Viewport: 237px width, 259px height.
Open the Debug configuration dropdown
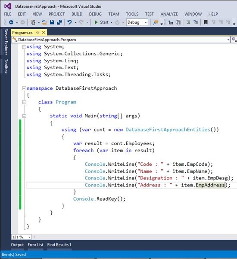pos(137,22)
